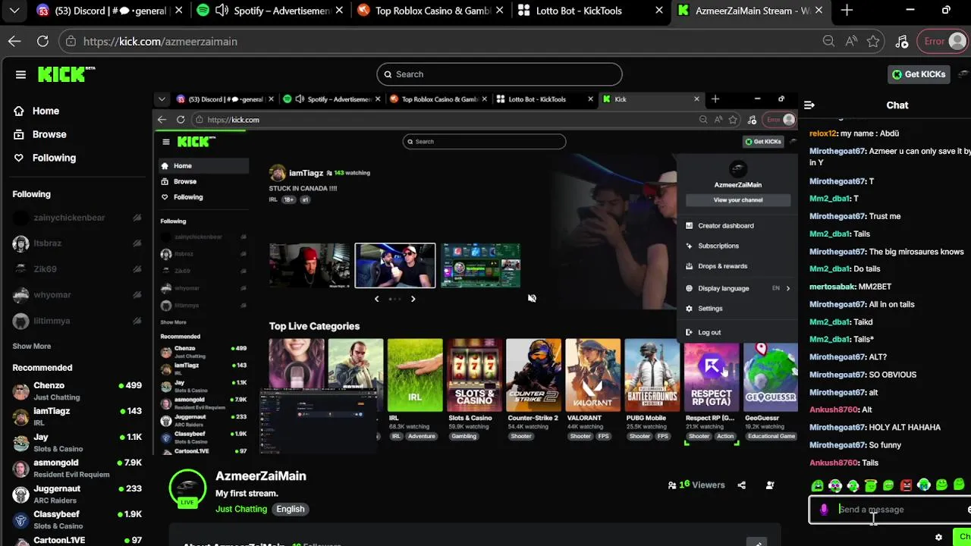Click the English language tag
This screenshot has width=971, height=546.
[291, 509]
